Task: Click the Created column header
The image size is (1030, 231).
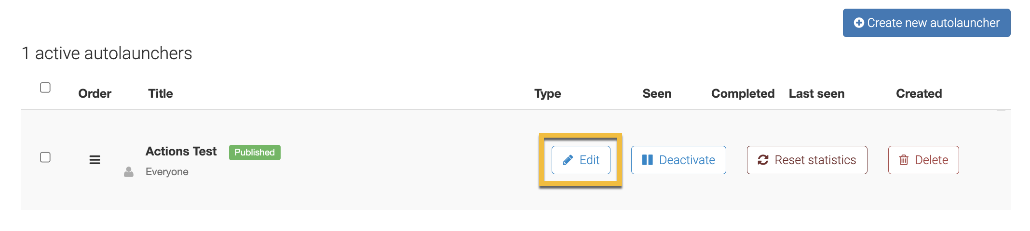Action: click(x=919, y=93)
